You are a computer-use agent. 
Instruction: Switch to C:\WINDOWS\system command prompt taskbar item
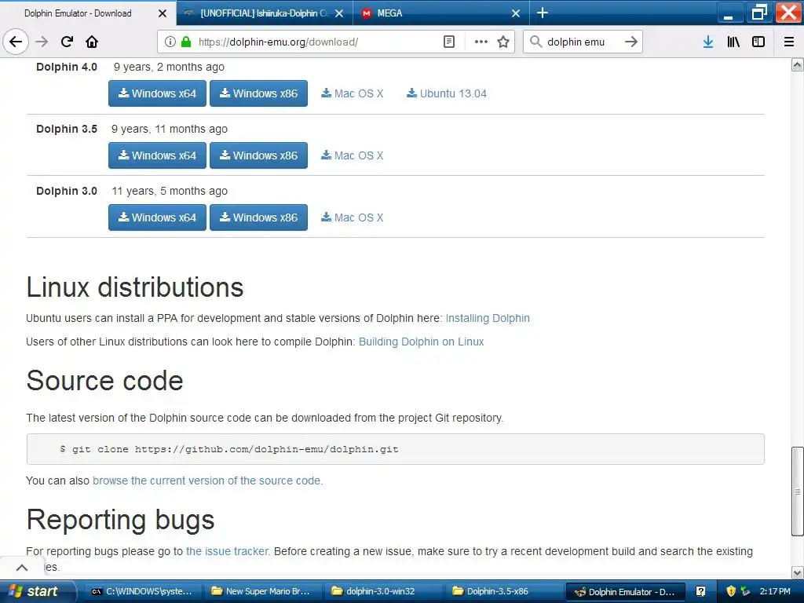143,591
